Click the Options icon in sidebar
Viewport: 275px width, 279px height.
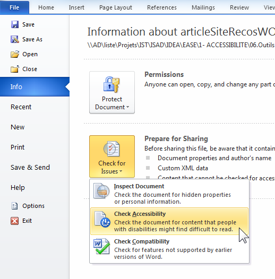(x=15, y=206)
